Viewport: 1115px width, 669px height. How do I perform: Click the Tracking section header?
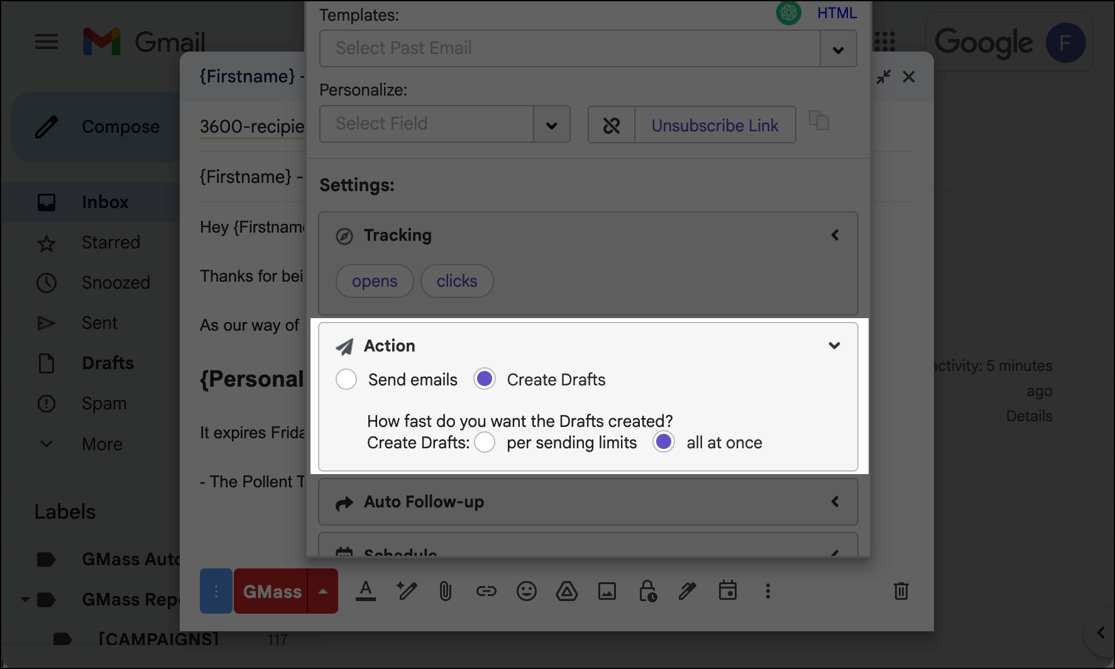[x=588, y=235]
